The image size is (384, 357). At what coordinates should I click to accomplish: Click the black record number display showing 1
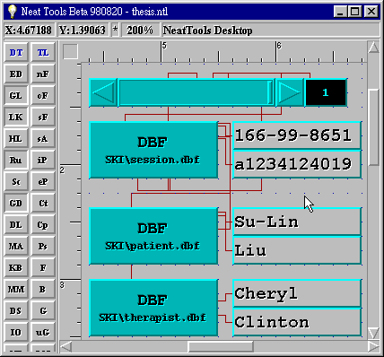tap(326, 92)
